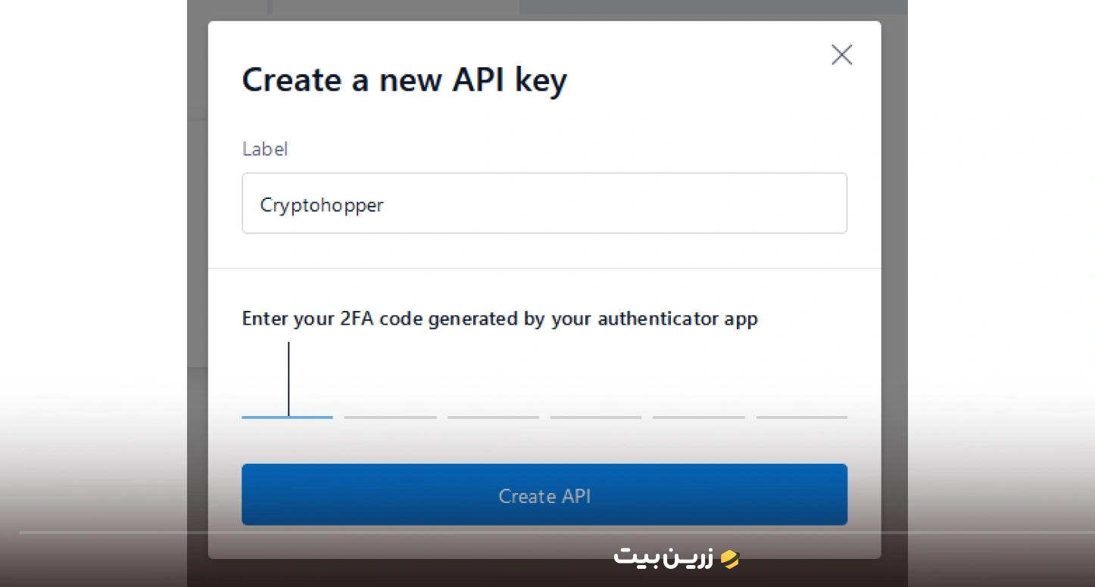Click the Label caption above the field

click(265, 149)
